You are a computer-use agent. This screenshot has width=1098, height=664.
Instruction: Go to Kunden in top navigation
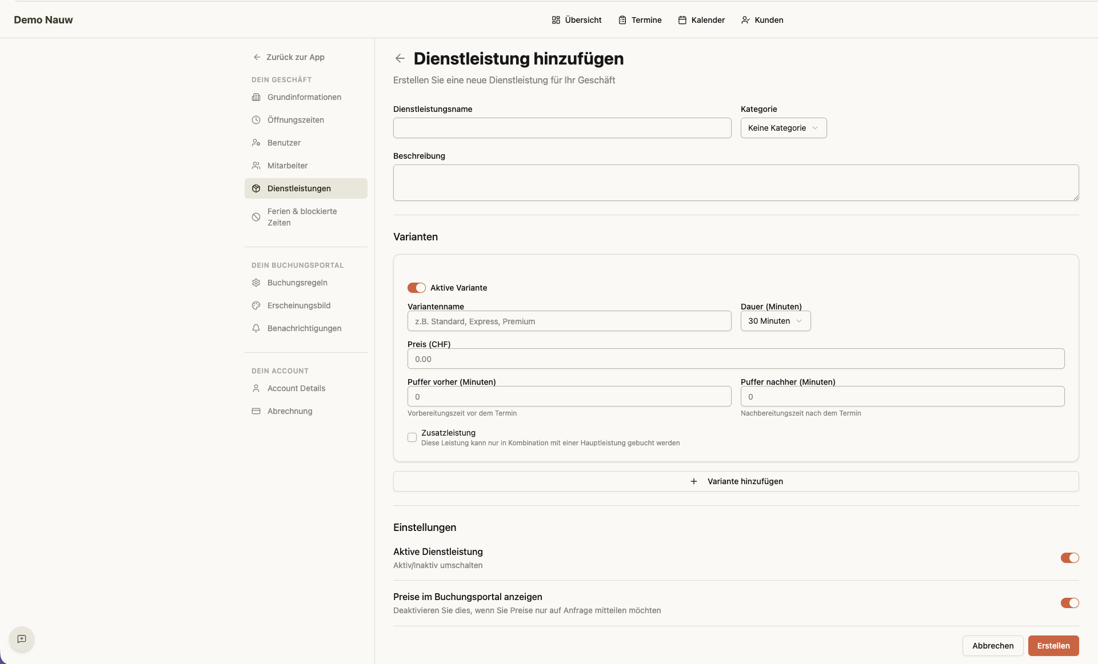[x=762, y=20]
